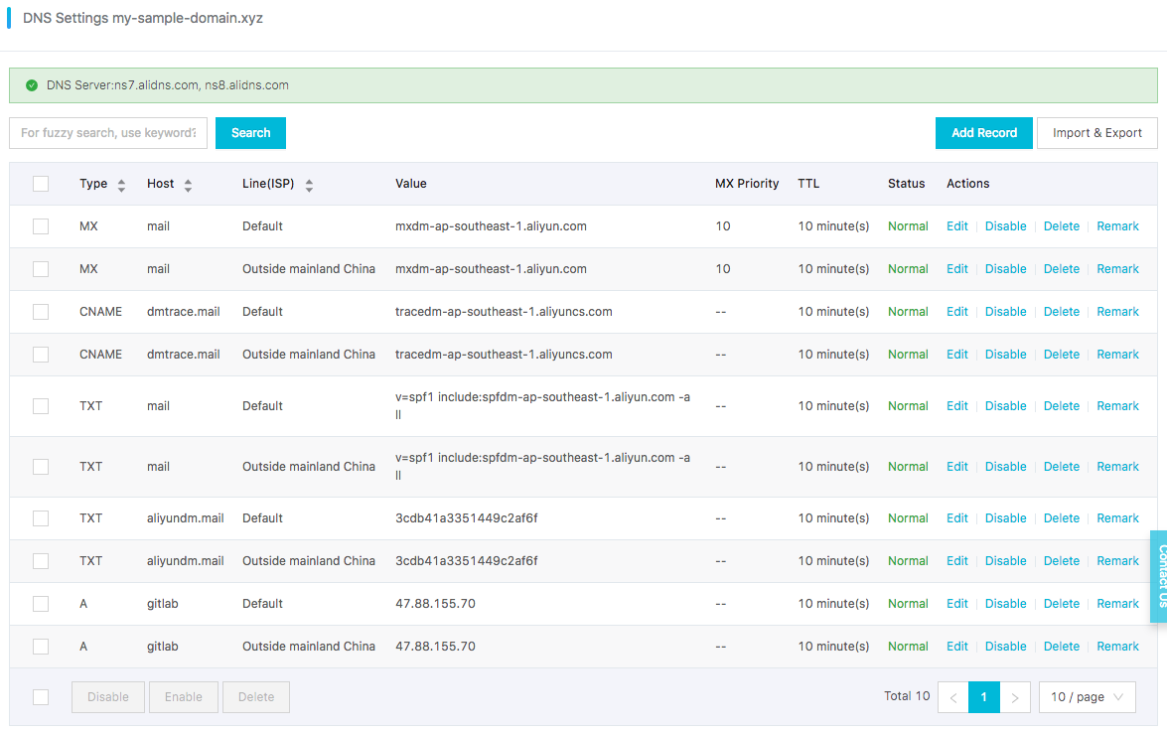Check the footer select-all checkbox
1167x731 pixels.
[41, 697]
